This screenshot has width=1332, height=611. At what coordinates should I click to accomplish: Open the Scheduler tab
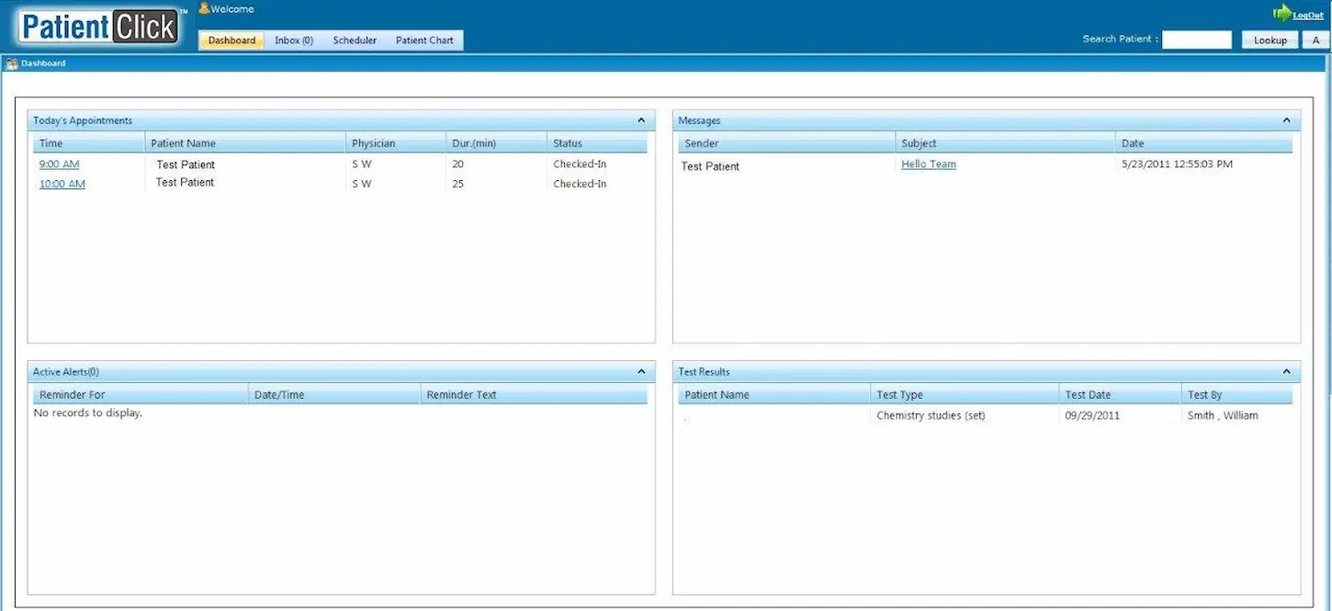[x=354, y=40]
